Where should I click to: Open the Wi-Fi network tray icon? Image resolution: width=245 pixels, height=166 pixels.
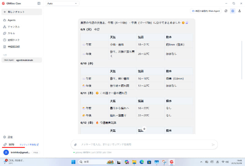[223, 162]
